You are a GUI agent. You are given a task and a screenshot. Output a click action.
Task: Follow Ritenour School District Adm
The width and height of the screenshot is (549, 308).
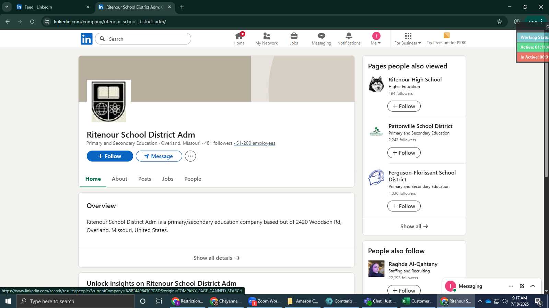click(110, 156)
